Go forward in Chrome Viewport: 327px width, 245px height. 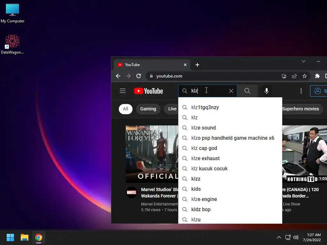coord(128,76)
